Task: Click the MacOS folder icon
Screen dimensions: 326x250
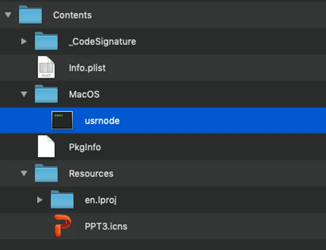Action: pyautogui.click(x=46, y=94)
